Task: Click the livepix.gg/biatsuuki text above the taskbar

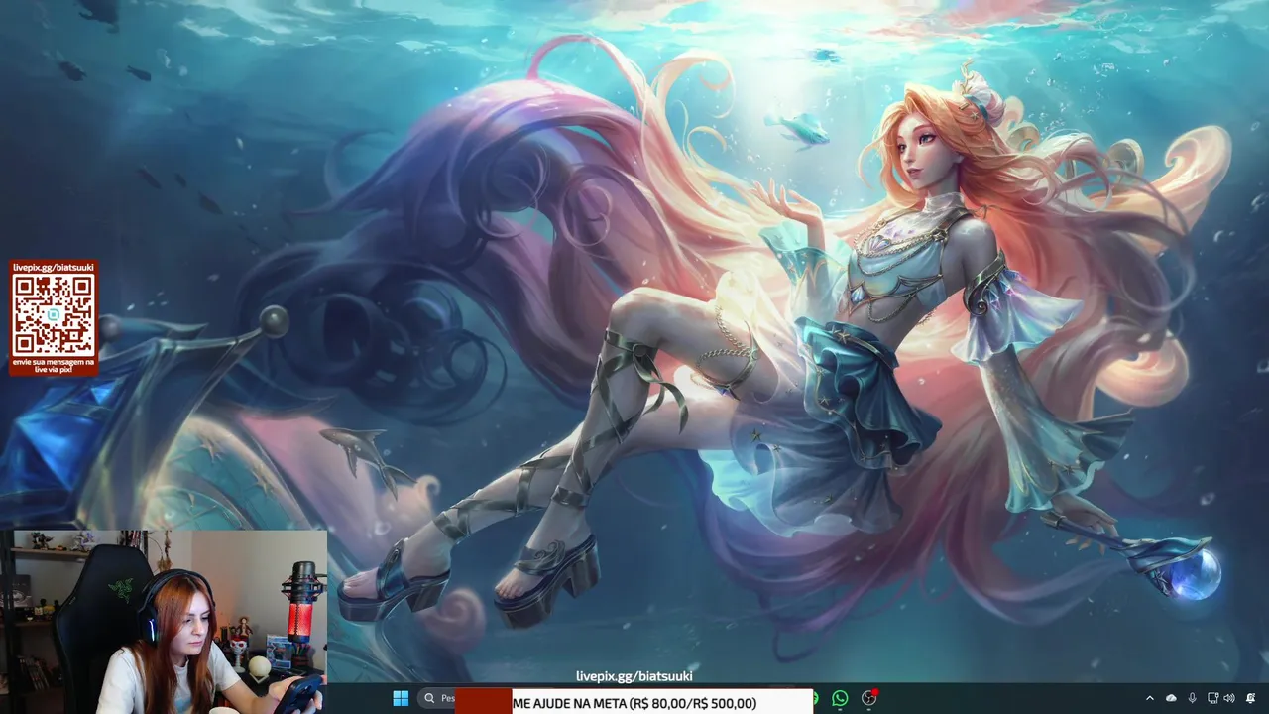Action: click(634, 676)
